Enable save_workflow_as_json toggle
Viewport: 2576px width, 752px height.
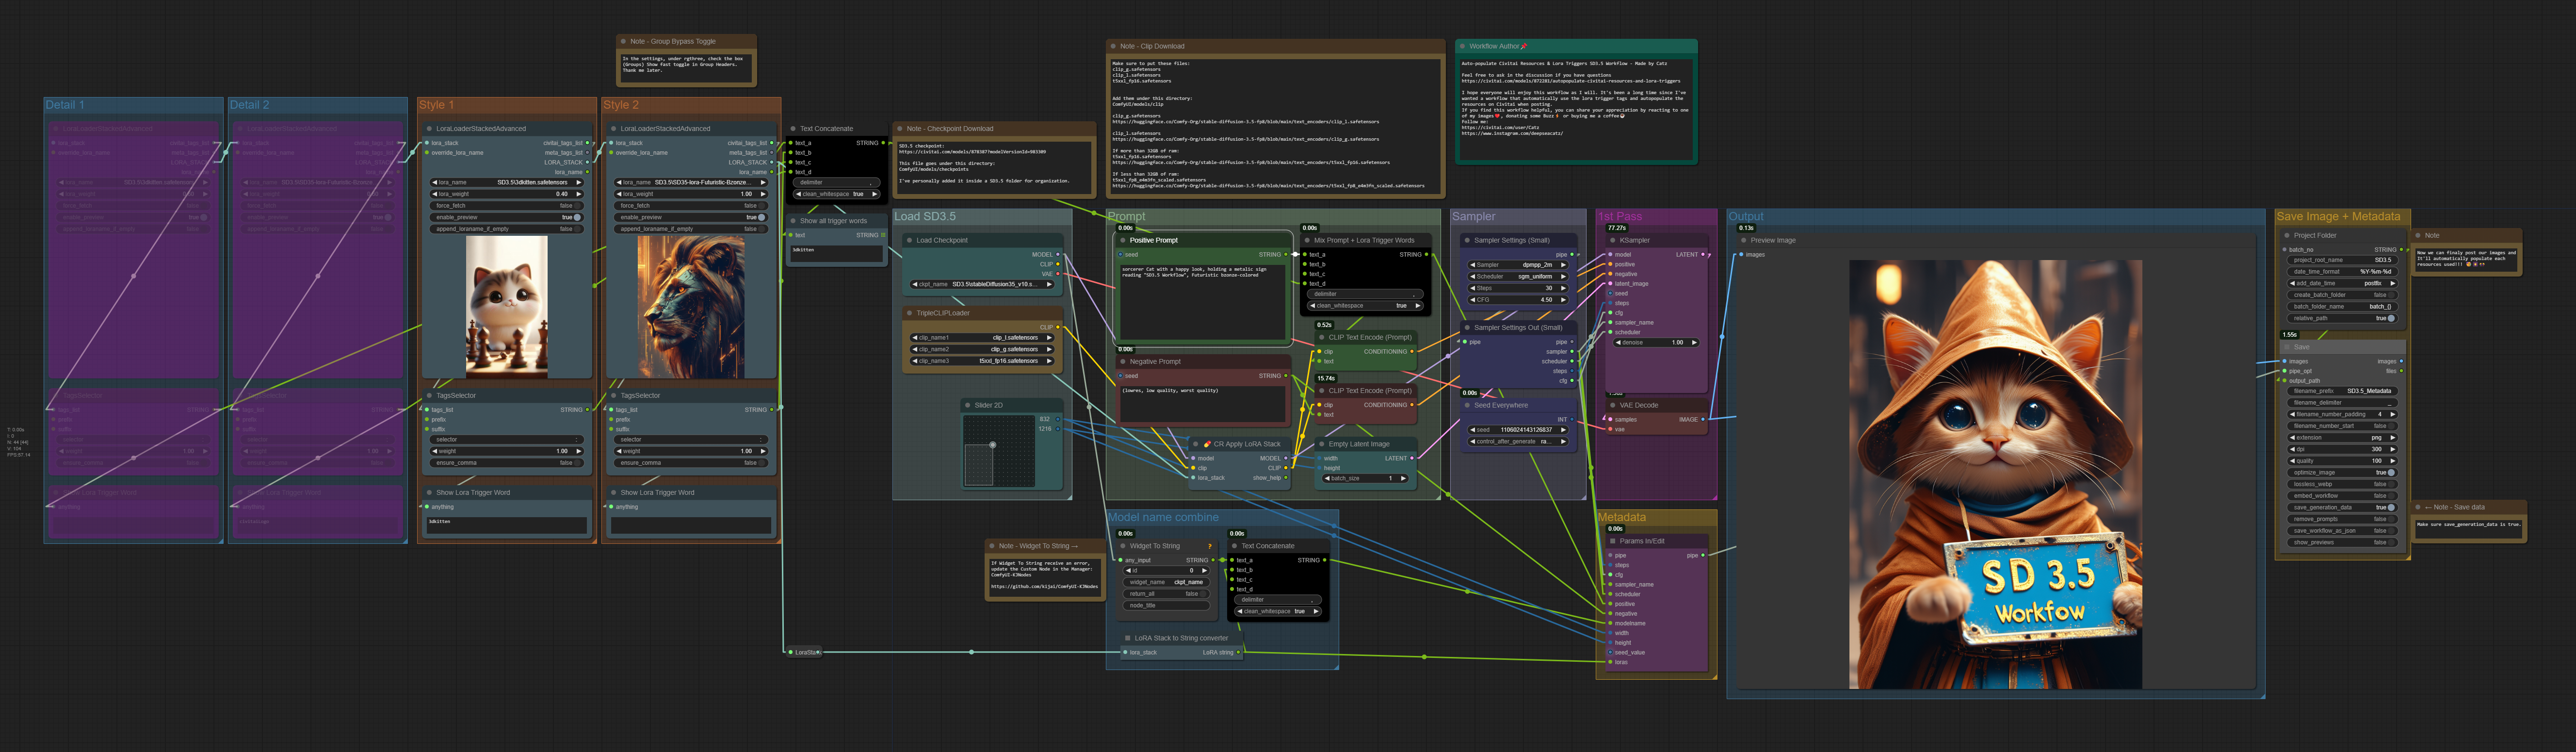click(x=2344, y=531)
